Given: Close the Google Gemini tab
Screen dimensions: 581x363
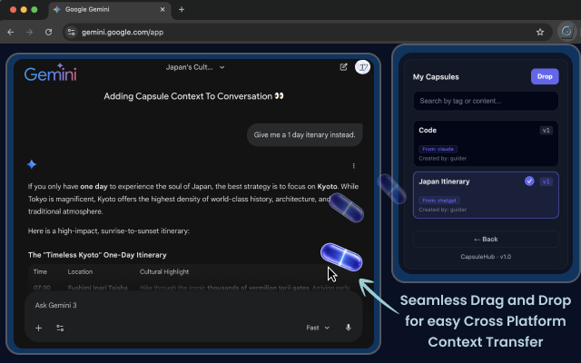Looking at the screenshot, I should pyautogui.click(x=162, y=10).
